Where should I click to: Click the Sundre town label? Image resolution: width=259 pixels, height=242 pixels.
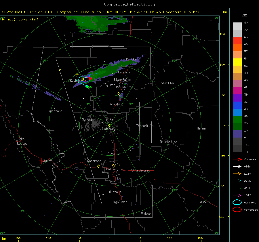click(x=87, y=119)
